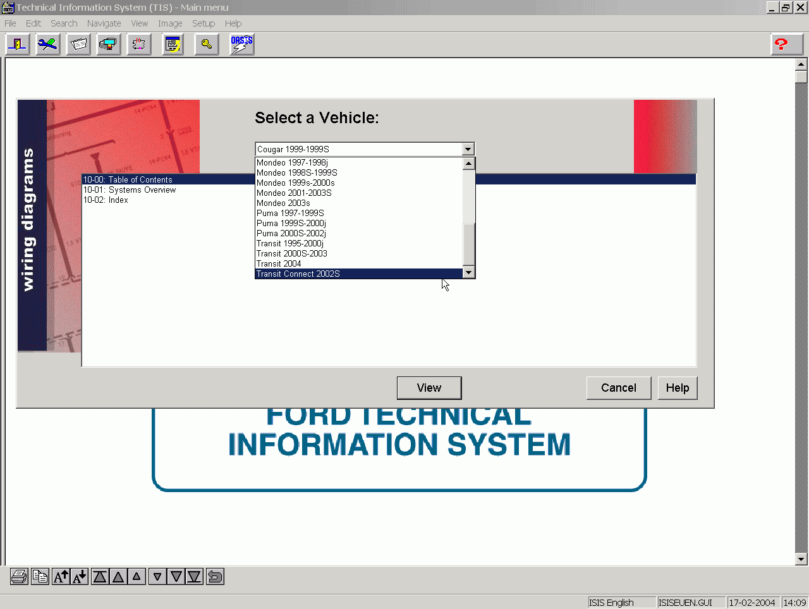The width and height of the screenshot is (809, 609).
Task: Click the exit door icon on the toolbar
Action: 18,44
